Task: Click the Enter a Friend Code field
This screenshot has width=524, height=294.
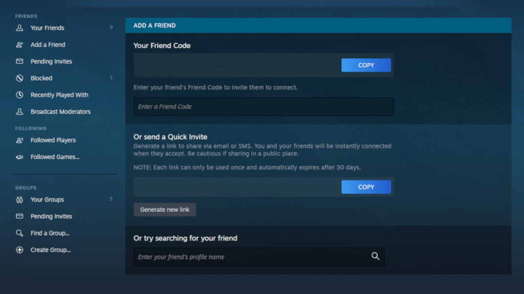Action: pyautogui.click(x=264, y=106)
